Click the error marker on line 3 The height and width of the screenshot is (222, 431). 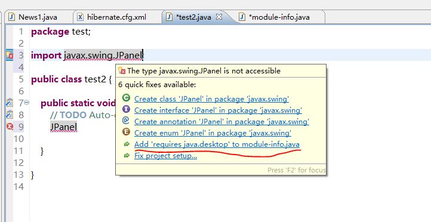pyautogui.click(x=10, y=55)
